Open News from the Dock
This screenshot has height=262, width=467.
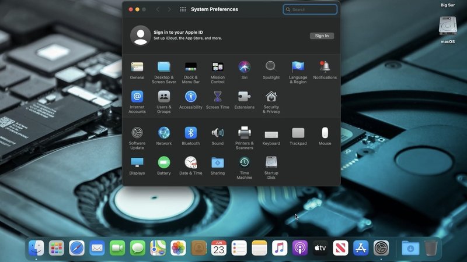pos(340,248)
